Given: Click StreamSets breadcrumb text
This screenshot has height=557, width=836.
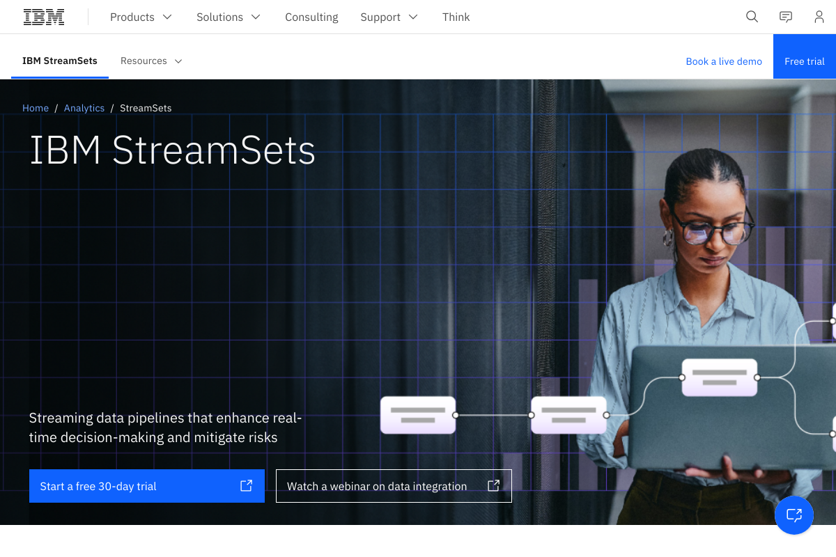Looking at the screenshot, I should pos(146,108).
